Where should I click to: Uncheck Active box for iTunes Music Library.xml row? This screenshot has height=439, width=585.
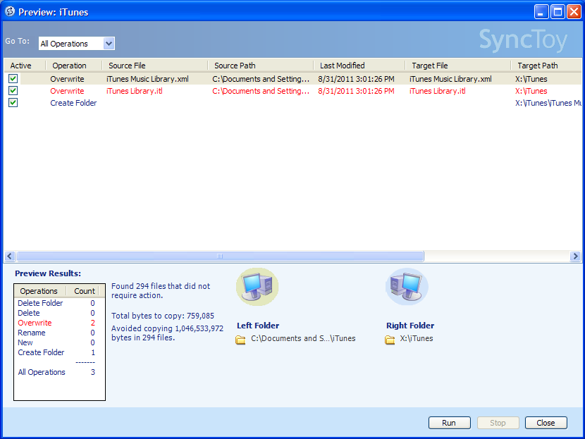13,79
